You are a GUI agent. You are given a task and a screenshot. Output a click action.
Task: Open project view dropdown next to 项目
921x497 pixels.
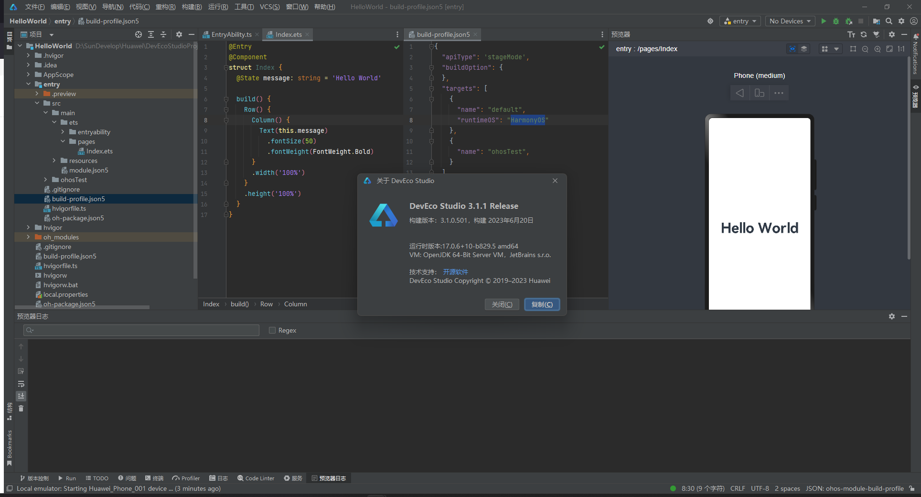click(51, 34)
